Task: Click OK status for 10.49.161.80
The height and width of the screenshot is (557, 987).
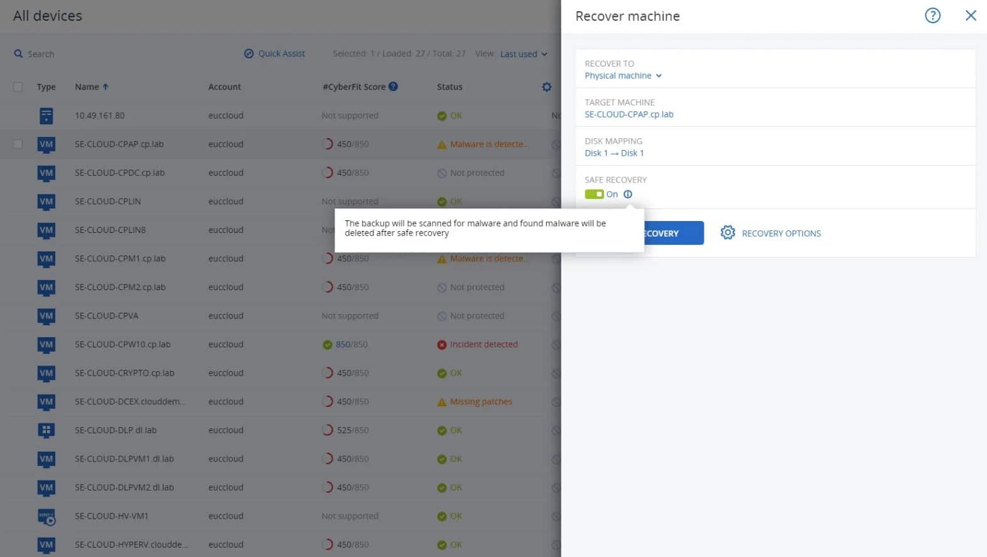Action: pos(450,116)
